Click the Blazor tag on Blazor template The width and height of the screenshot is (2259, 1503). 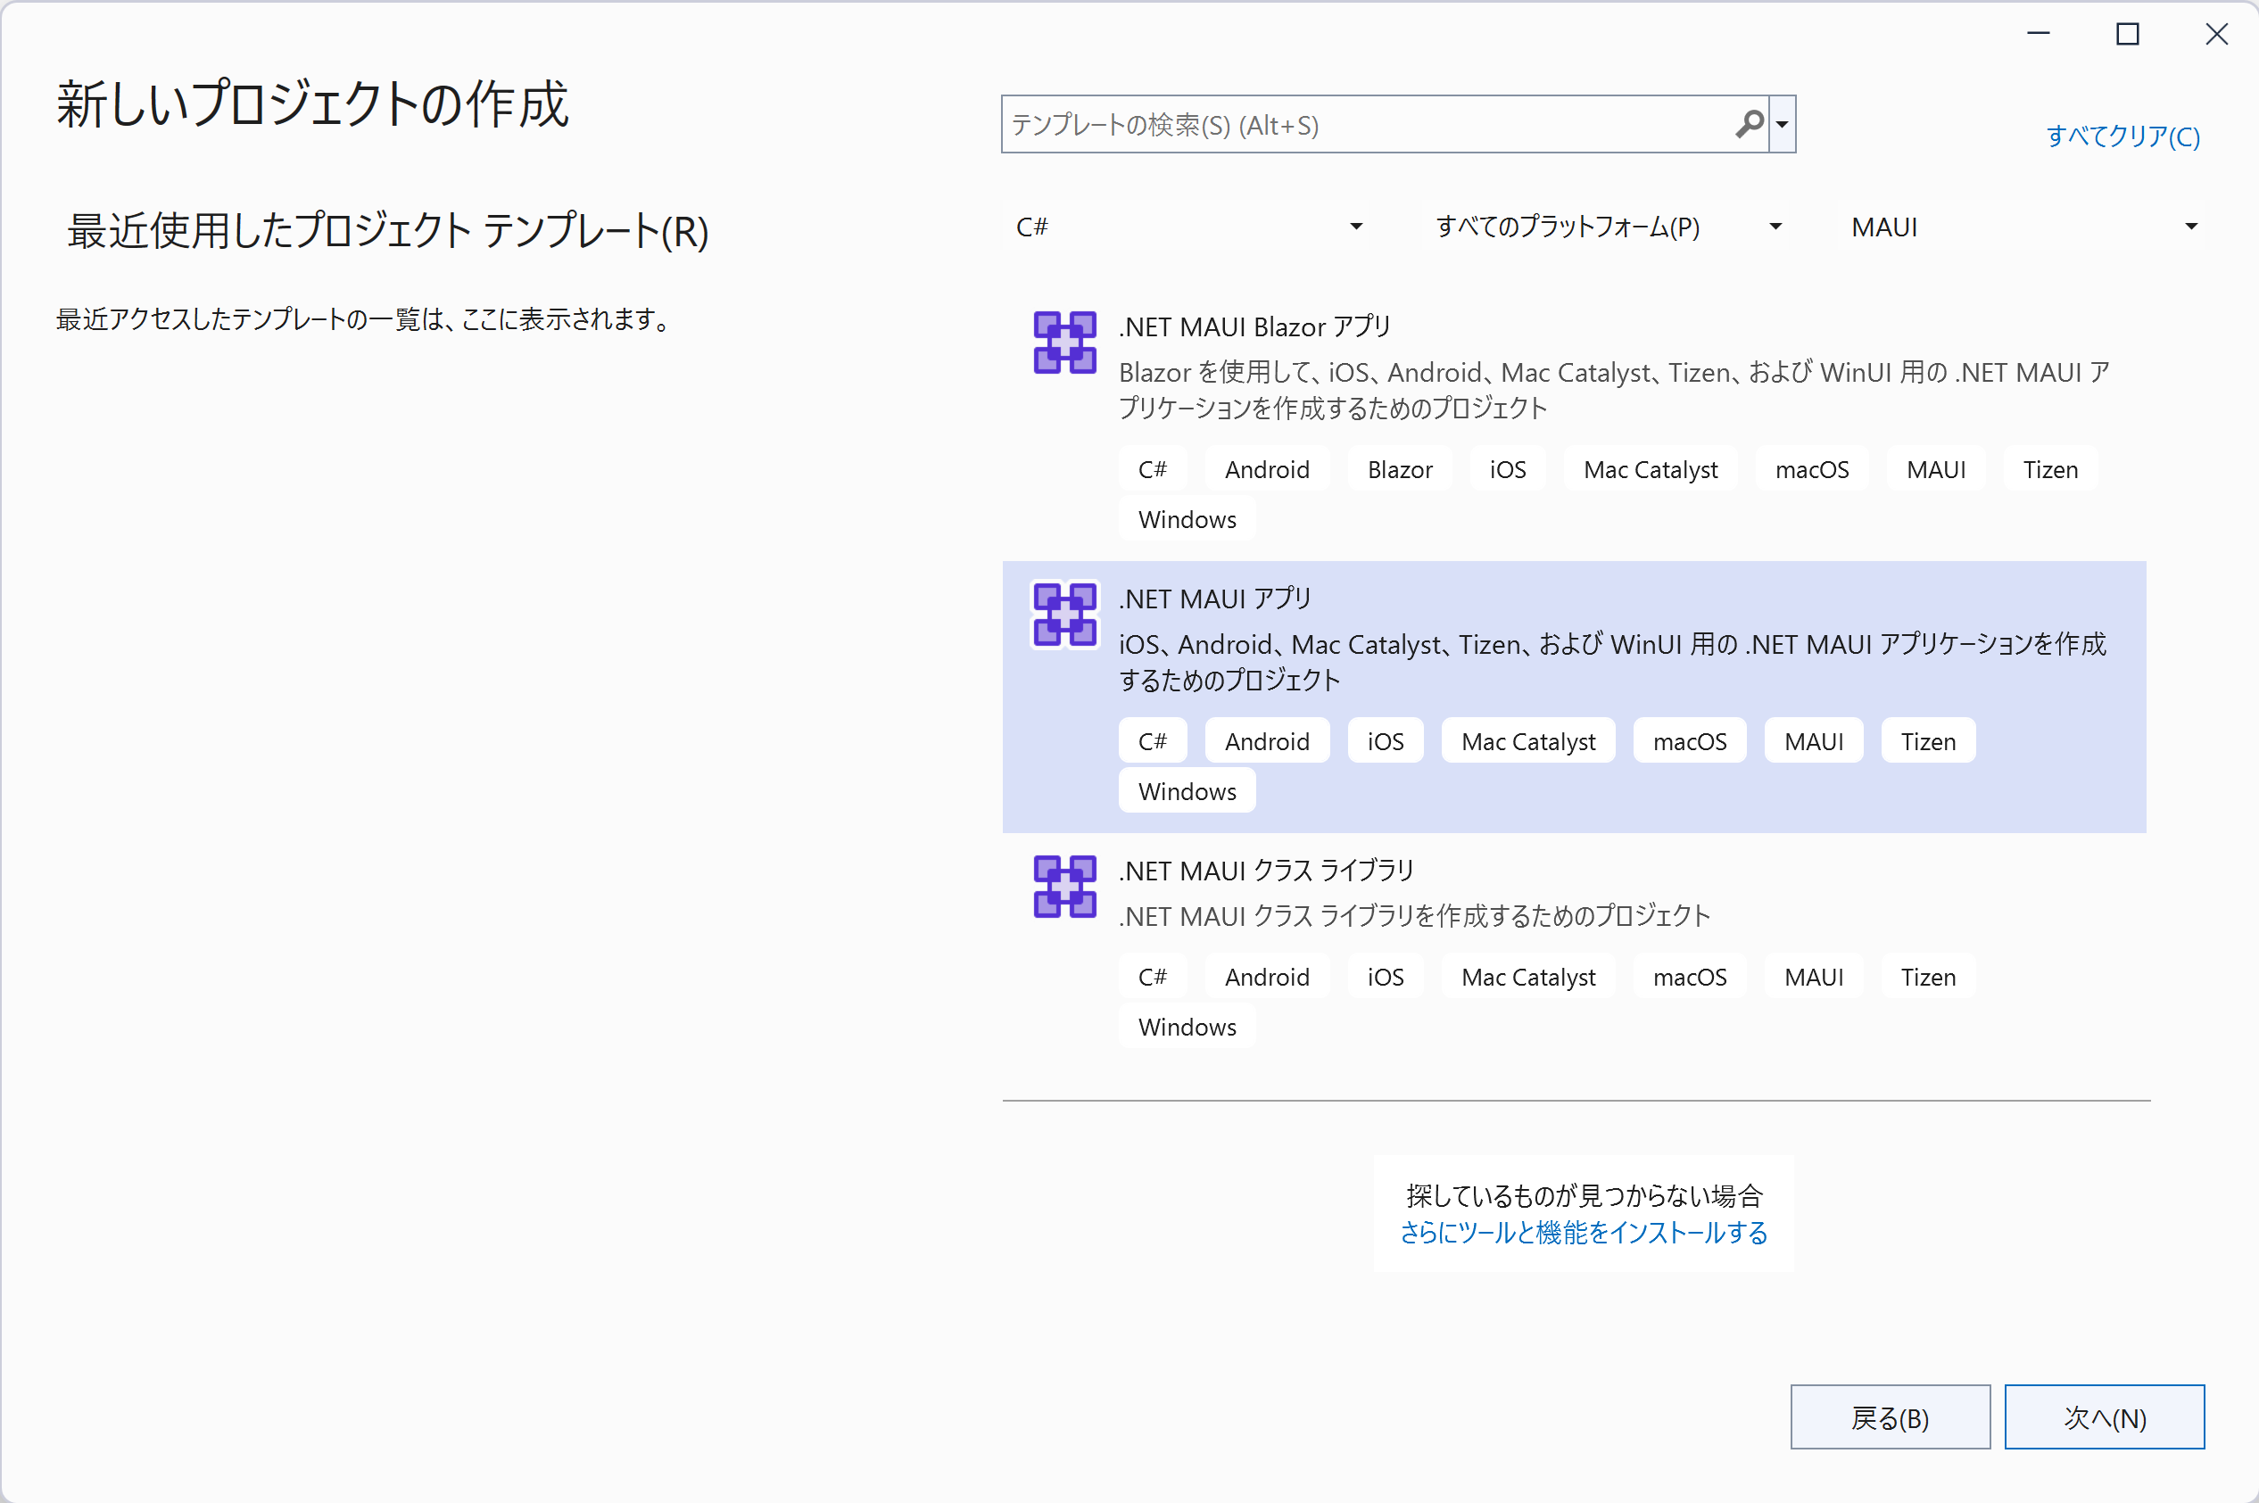pyautogui.click(x=1400, y=470)
